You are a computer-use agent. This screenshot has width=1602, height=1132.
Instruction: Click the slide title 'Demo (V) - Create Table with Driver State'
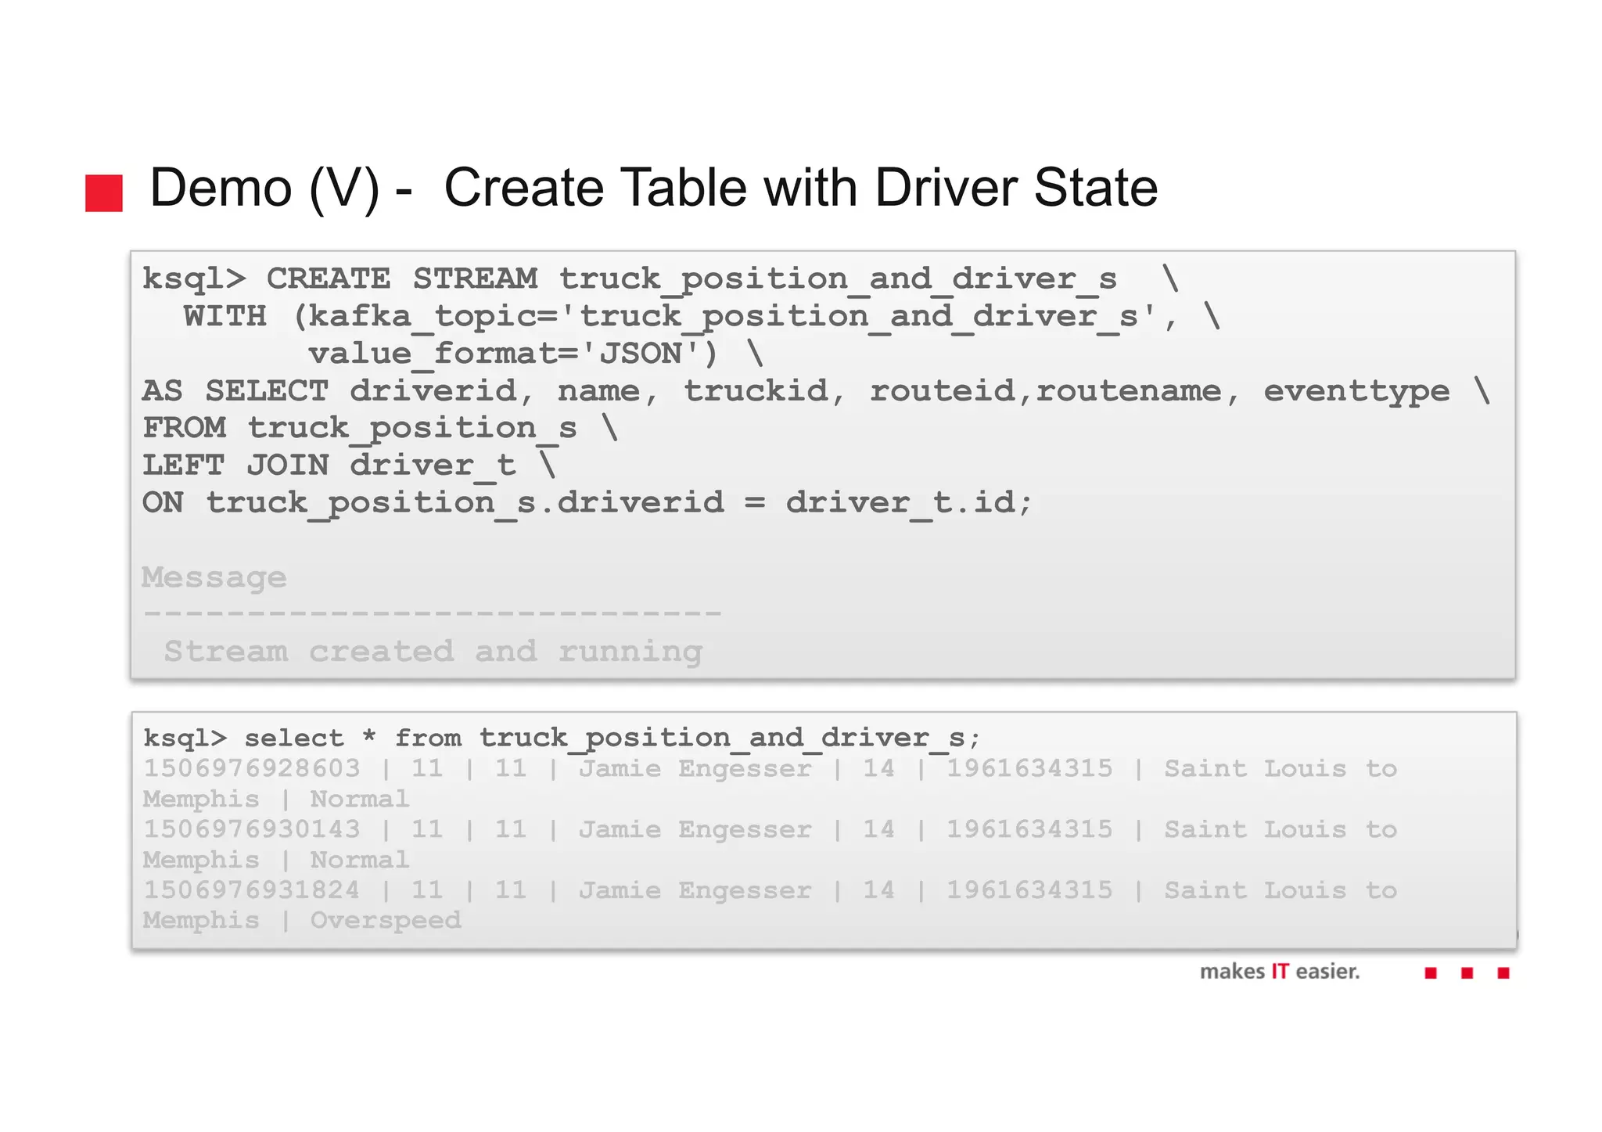(653, 189)
